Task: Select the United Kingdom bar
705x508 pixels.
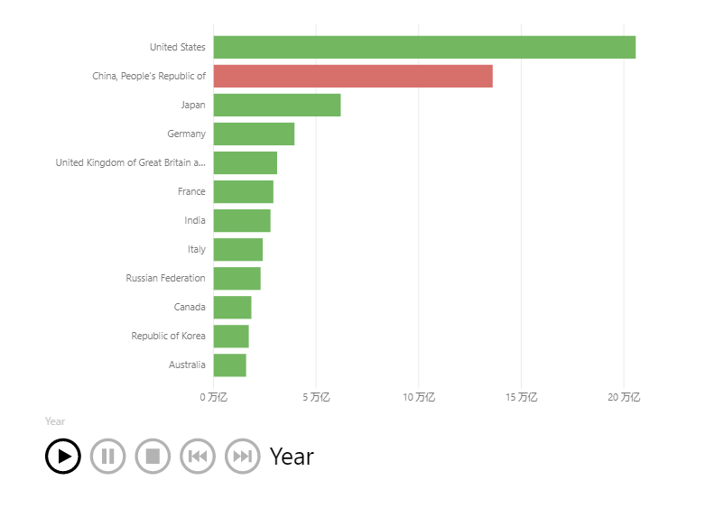Action: (x=246, y=162)
